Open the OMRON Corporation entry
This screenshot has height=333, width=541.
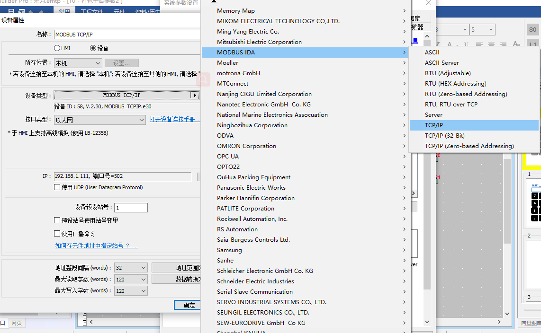(x=306, y=146)
